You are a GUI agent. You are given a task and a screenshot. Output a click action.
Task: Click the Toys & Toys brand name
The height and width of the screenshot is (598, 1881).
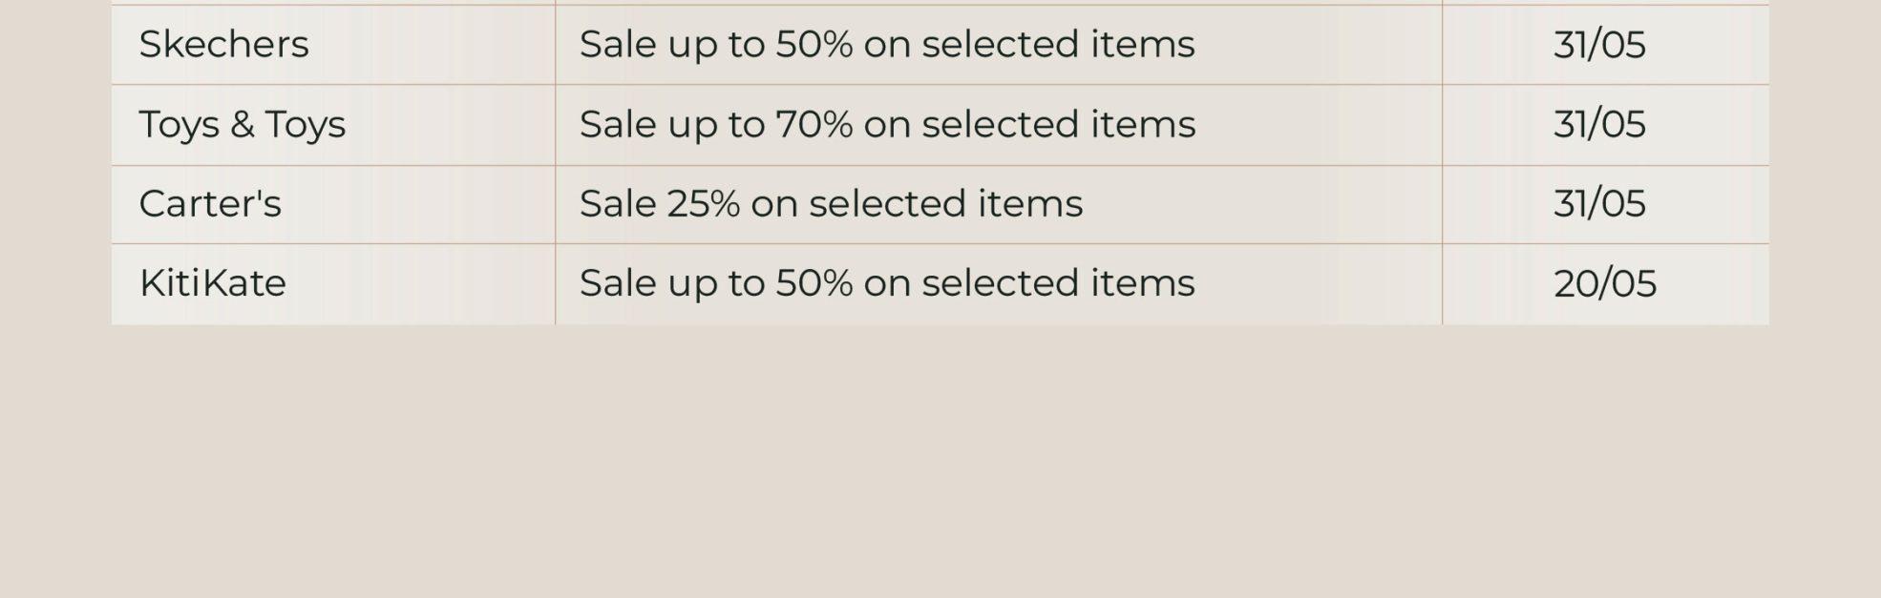click(243, 125)
